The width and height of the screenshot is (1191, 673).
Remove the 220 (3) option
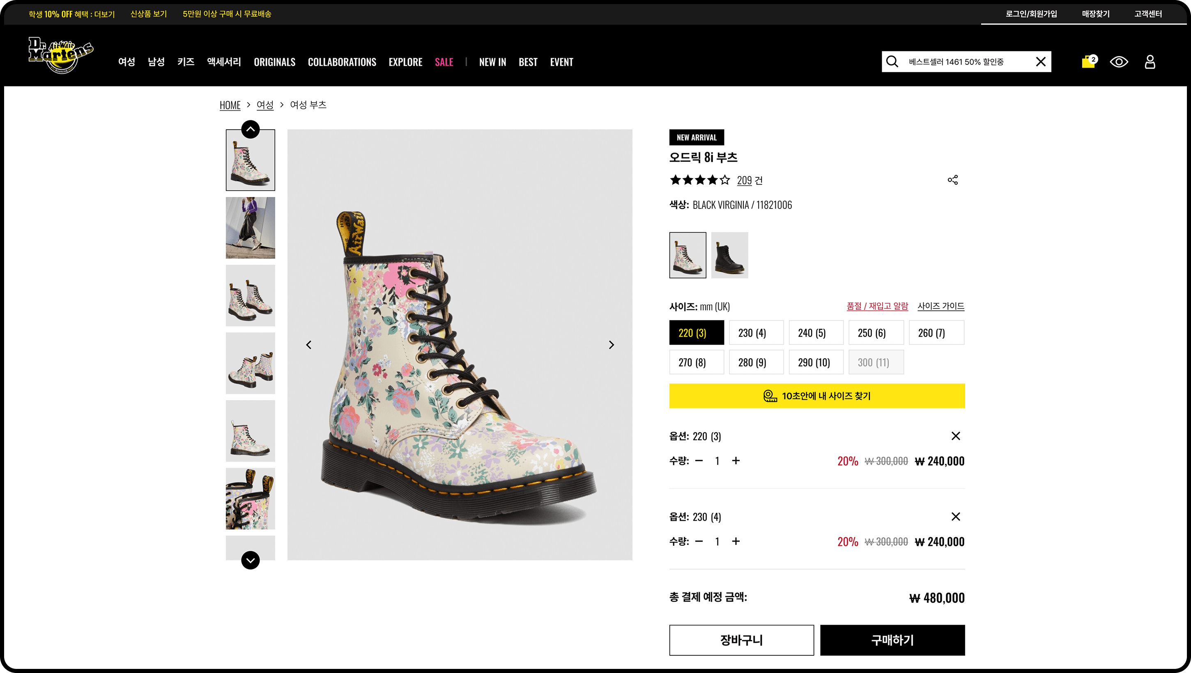click(956, 436)
